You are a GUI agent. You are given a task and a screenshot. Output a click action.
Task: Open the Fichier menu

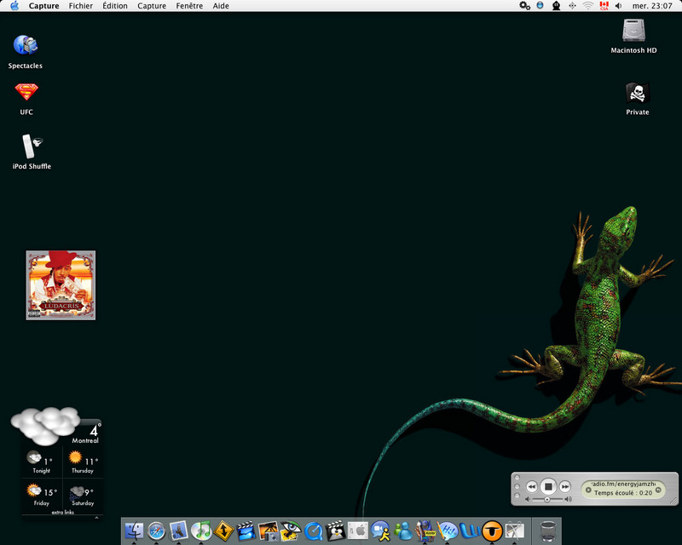tap(81, 6)
